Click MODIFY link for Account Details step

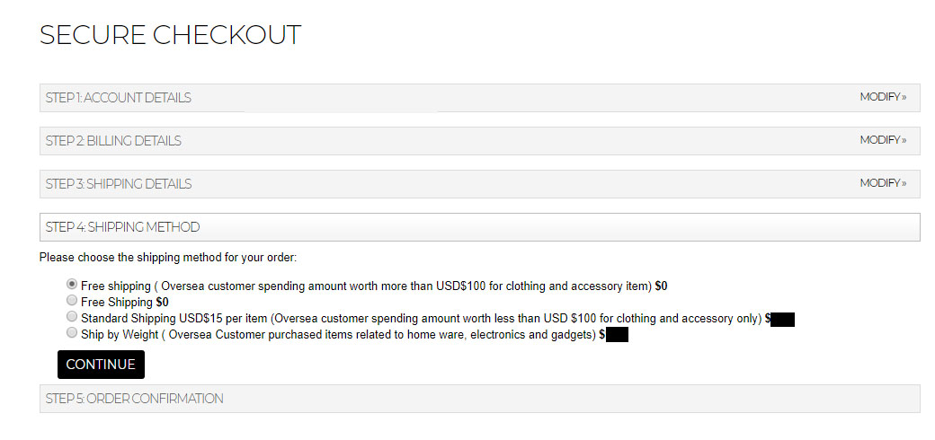[x=882, y=97]
